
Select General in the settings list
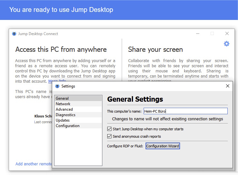tap(78, 98)
